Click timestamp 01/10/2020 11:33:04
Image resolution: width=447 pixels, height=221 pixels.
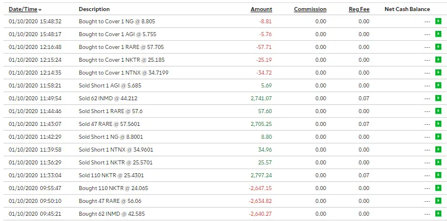pos(35,175)
